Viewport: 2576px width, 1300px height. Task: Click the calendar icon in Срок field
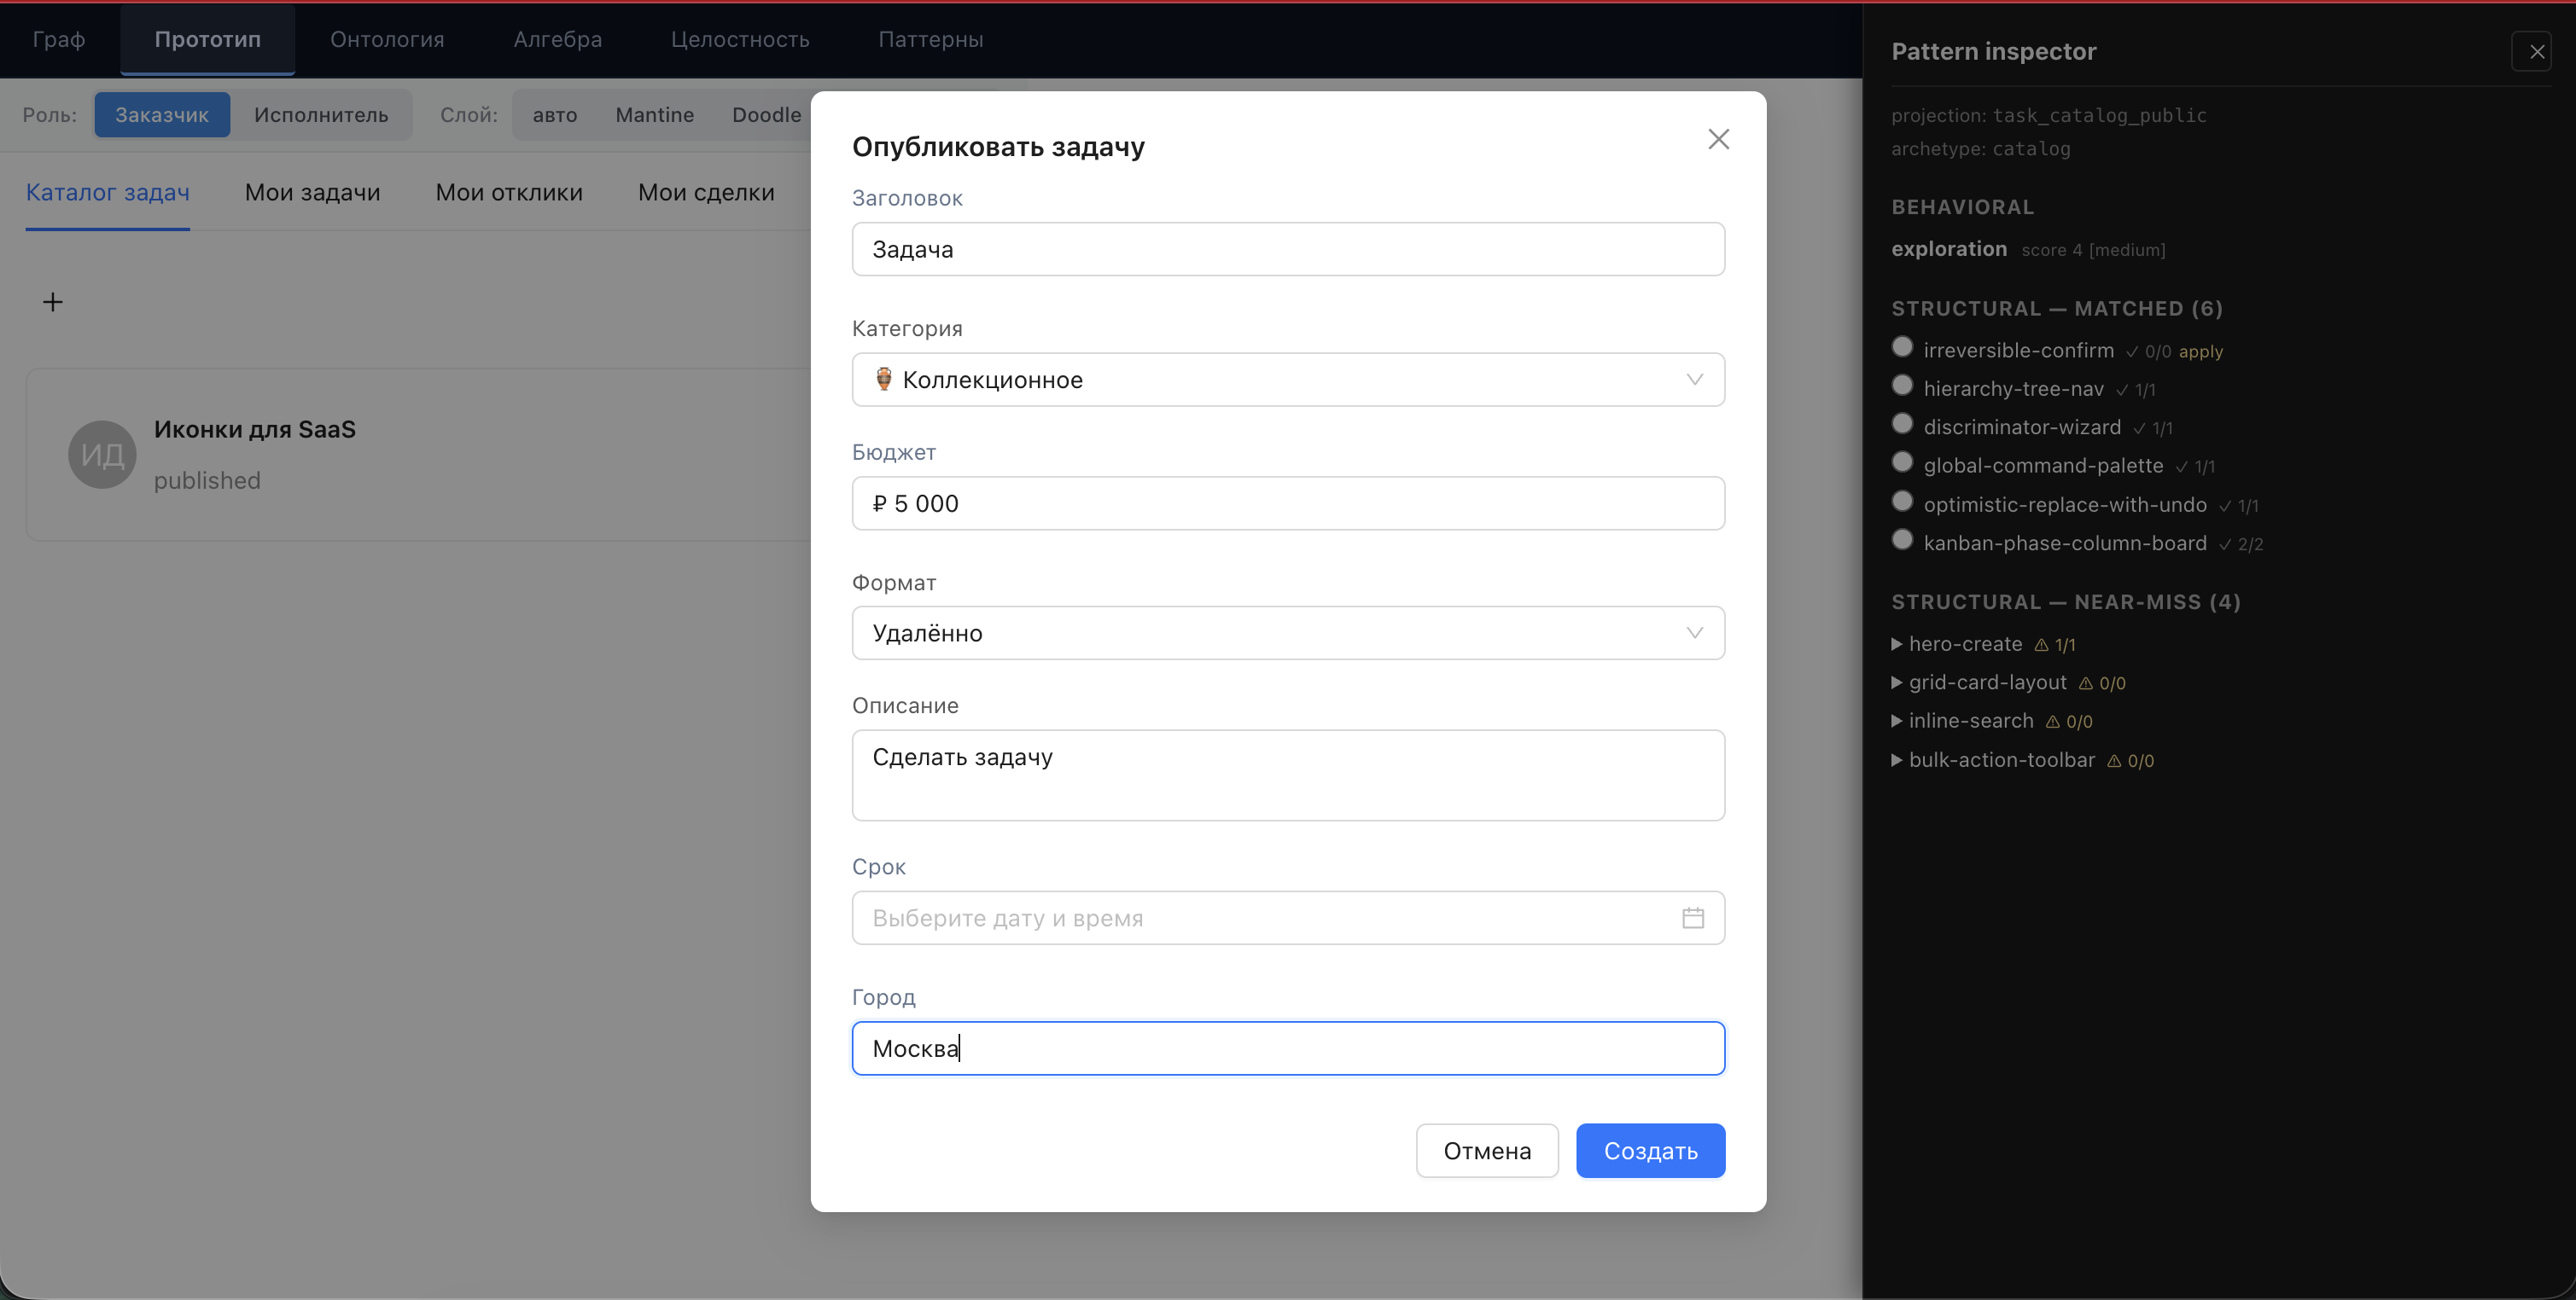[x=1692, y=917]
